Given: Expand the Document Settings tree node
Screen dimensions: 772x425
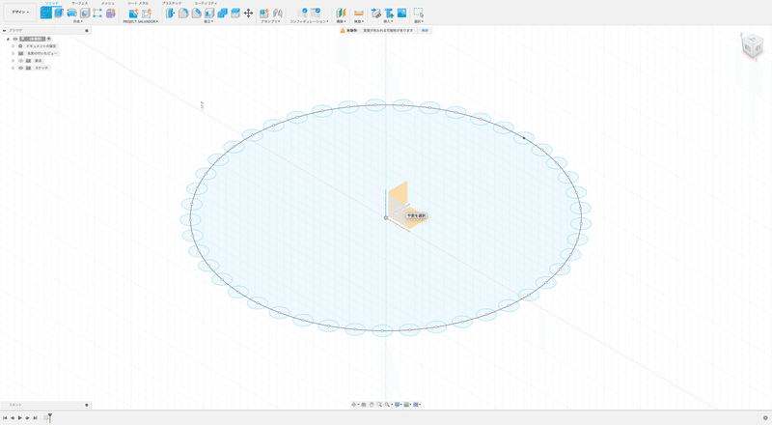Looking at the screenshot, I should (14, 46).
